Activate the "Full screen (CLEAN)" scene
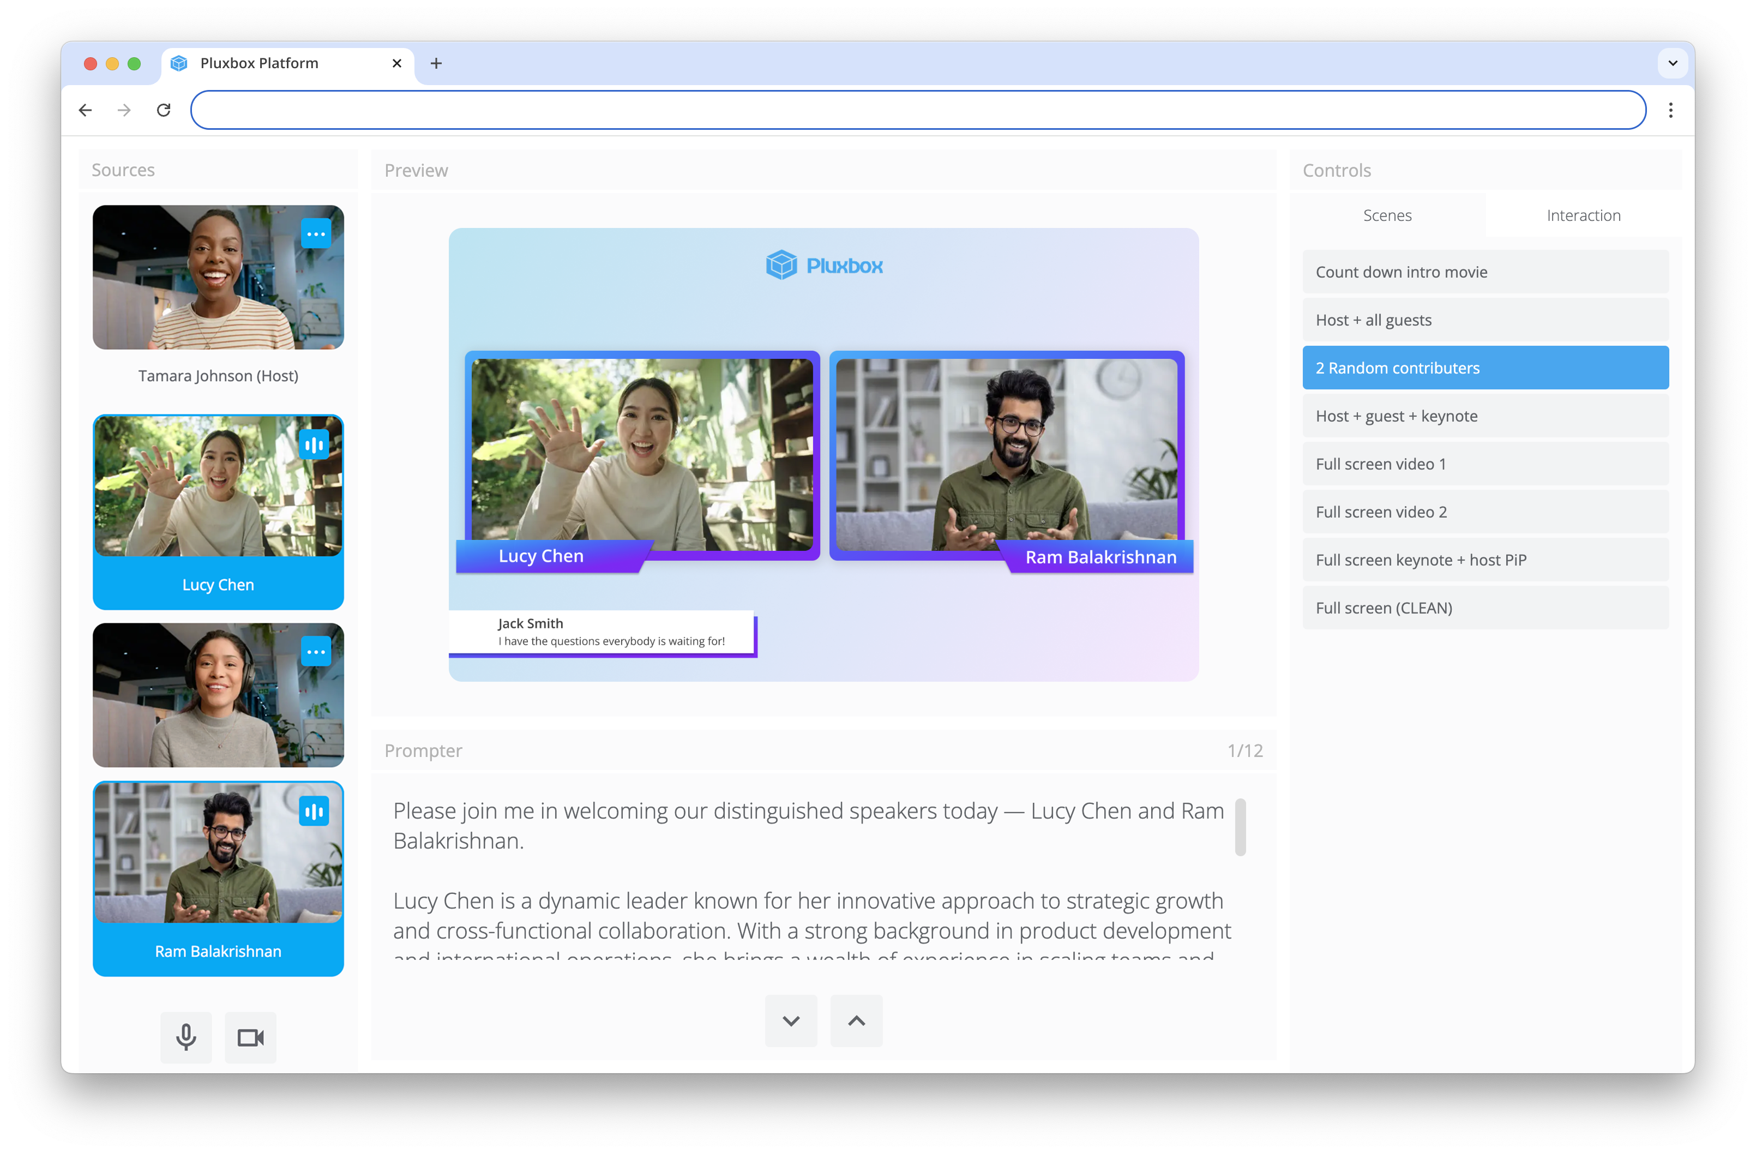The width and height of the screenshot is (1756, 1154). pos(1485,607)
